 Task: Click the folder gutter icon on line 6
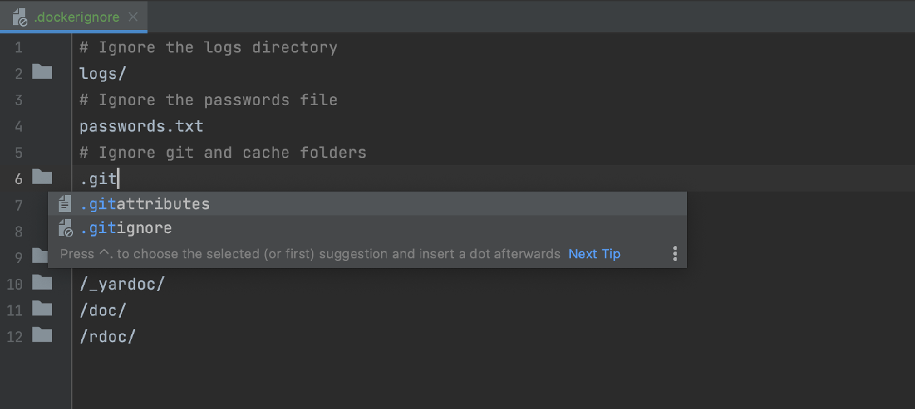coord(42,177)
